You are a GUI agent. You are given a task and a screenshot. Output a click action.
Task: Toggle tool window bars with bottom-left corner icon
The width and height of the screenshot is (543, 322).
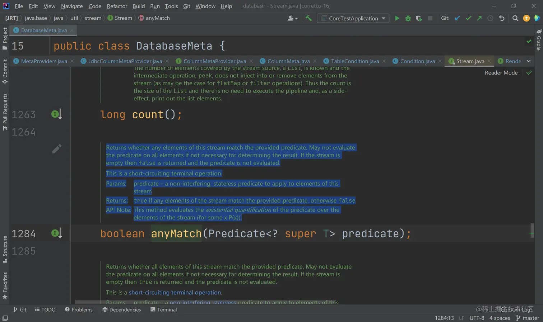click(x=5, y=318)
